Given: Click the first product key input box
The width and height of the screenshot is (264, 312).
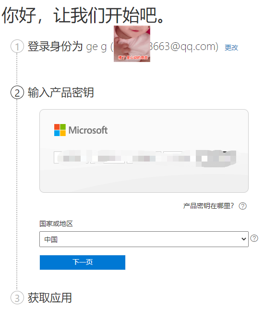Looking at the screenshot, I should [x=71, y=157].
